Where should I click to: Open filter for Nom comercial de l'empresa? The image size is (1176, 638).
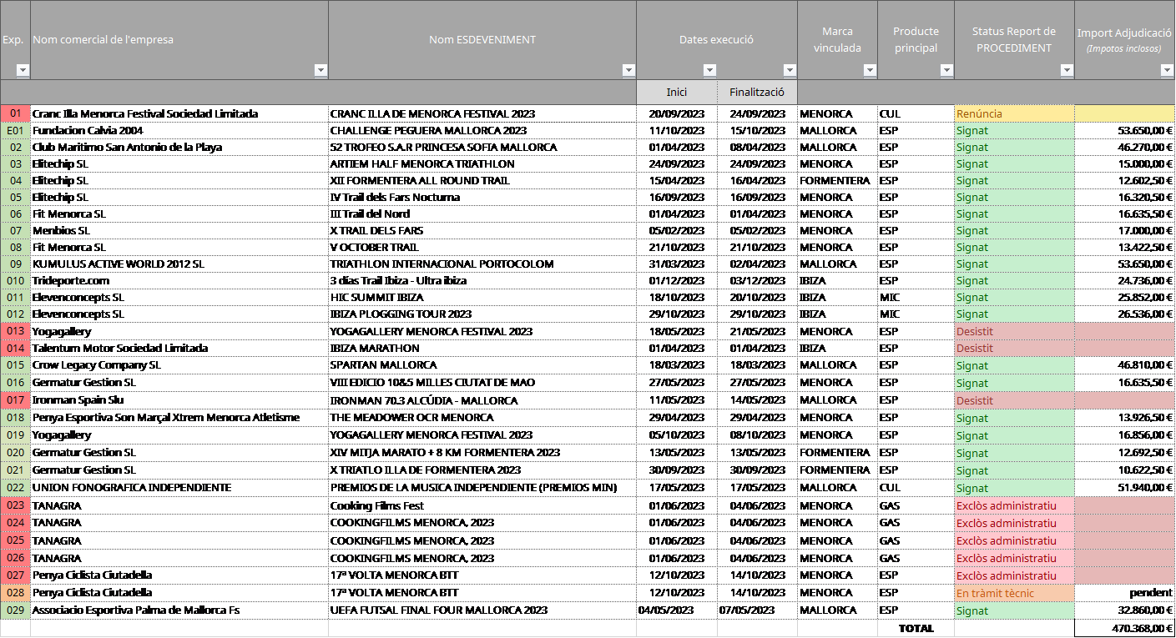click(320, 71)
